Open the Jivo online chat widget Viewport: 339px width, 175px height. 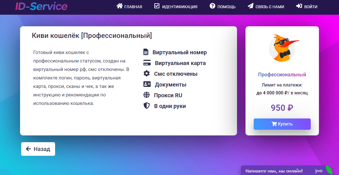(285, 171)
